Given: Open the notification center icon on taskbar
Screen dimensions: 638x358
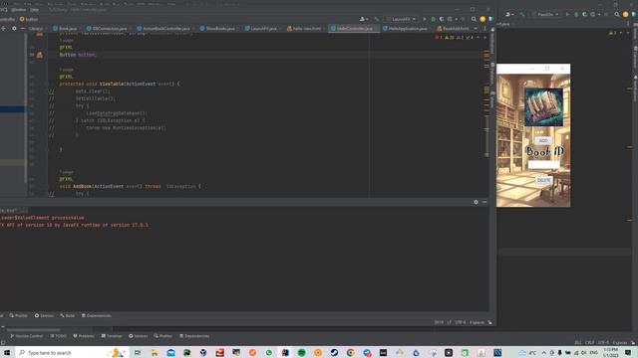Looking at the screenshot, I should (x=628, y=352).
